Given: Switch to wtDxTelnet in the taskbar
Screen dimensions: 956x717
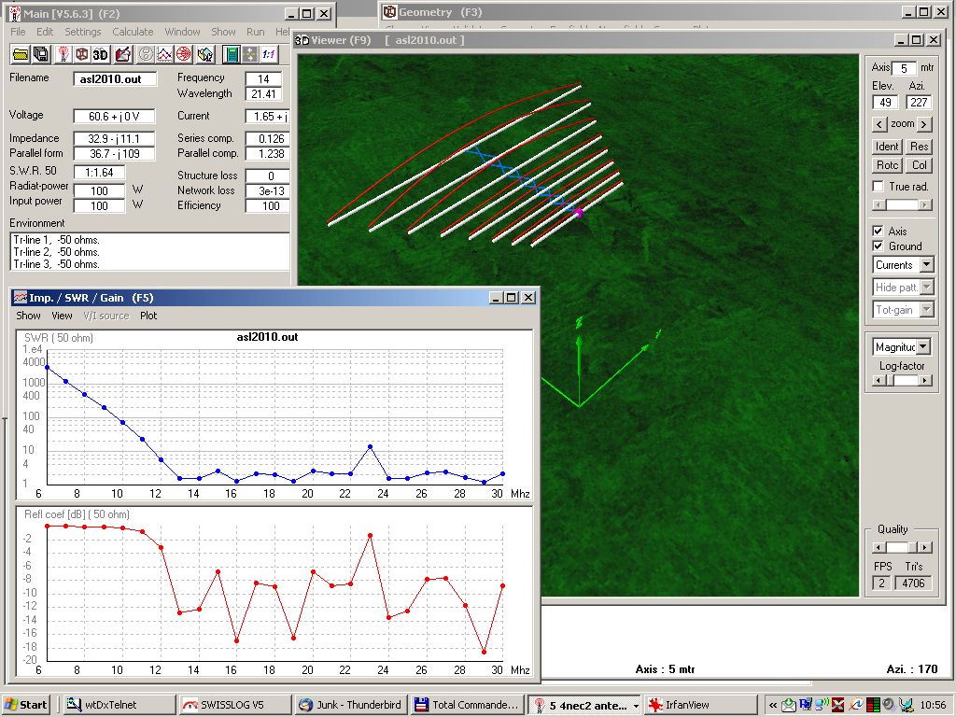Looking at the screenshot, I should tap(119, 705).
